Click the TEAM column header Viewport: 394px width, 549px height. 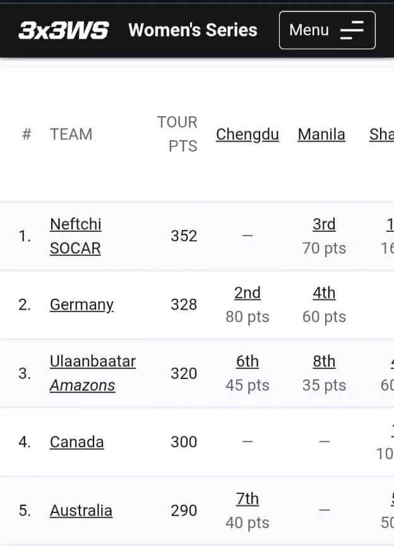click(71, 134)
